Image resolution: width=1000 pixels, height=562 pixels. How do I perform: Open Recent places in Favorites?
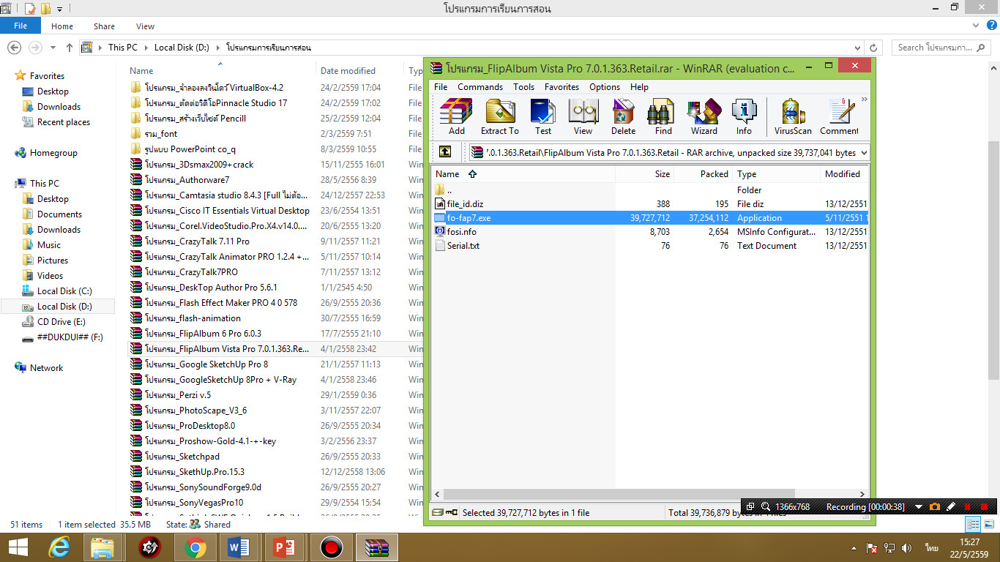pos(64,122)
